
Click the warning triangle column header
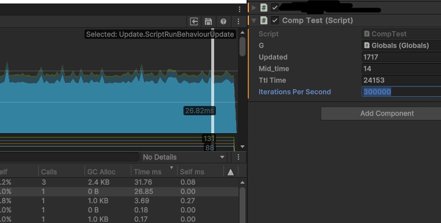pos(230,172)
